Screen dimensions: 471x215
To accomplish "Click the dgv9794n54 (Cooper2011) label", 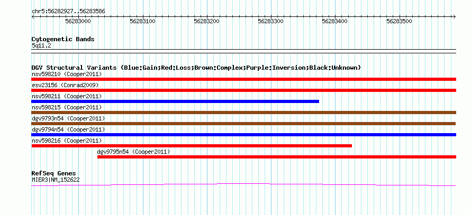I will [68, 129].
